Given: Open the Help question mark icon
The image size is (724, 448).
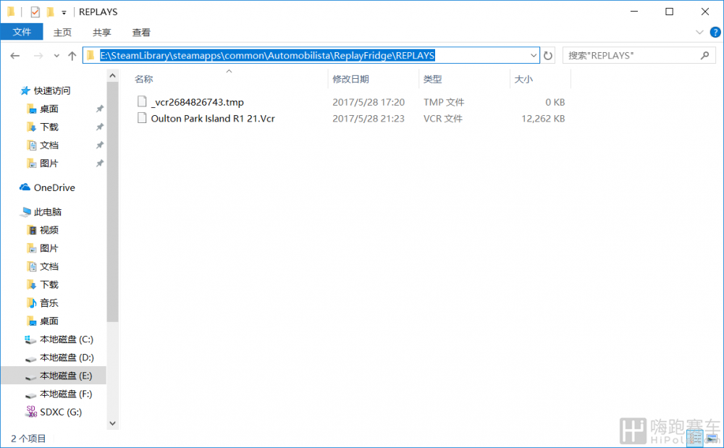Looking at the screenshot, I should [x=715, y=33].
